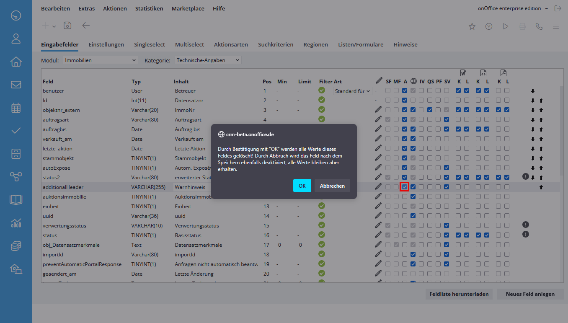Click move-up arrow in additionalHeader row
The image size is (568, 323).
click(541, 187)
